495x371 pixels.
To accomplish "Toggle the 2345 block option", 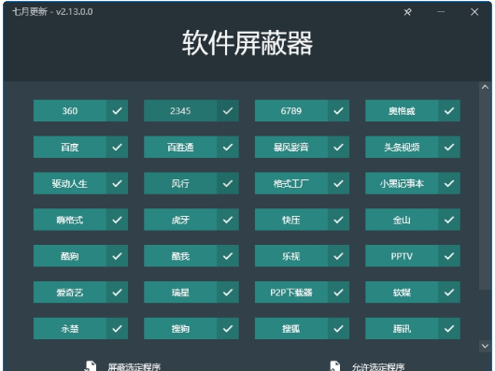I will 191,111.
